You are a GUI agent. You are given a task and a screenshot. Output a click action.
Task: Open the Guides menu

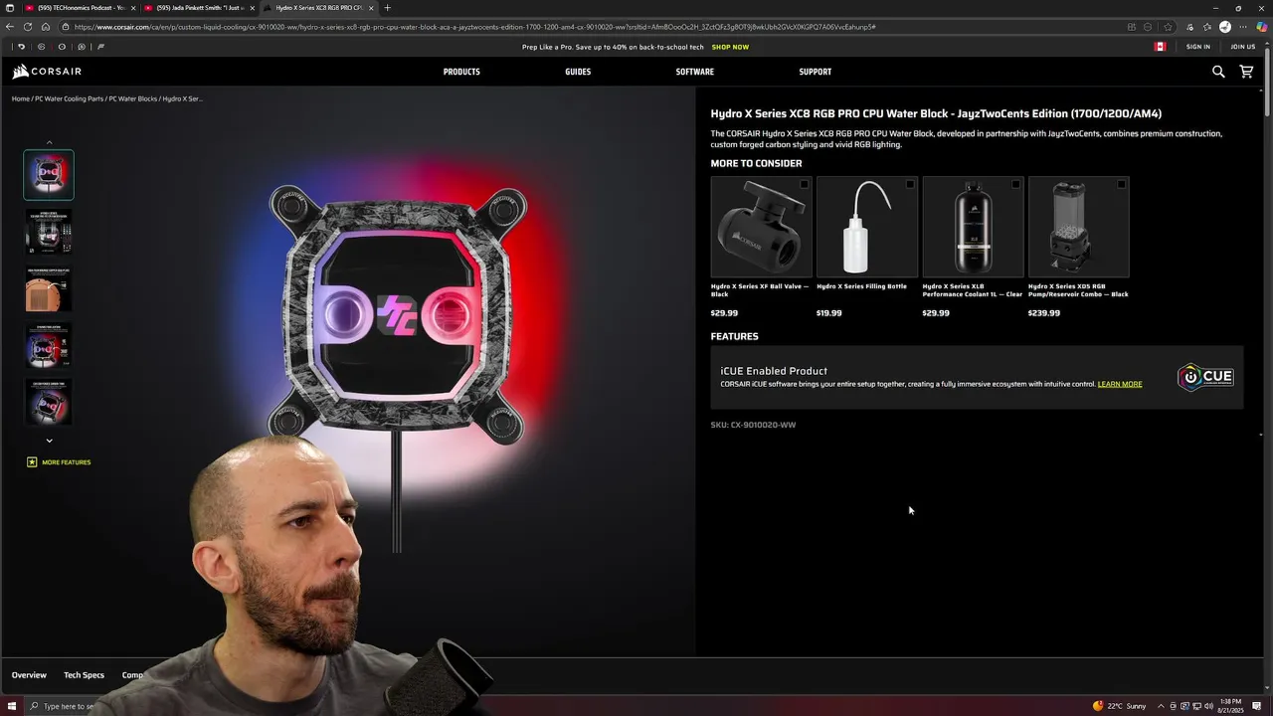578,72
